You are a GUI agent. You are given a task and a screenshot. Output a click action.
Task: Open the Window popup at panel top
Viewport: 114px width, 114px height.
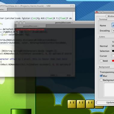(110, 16)
